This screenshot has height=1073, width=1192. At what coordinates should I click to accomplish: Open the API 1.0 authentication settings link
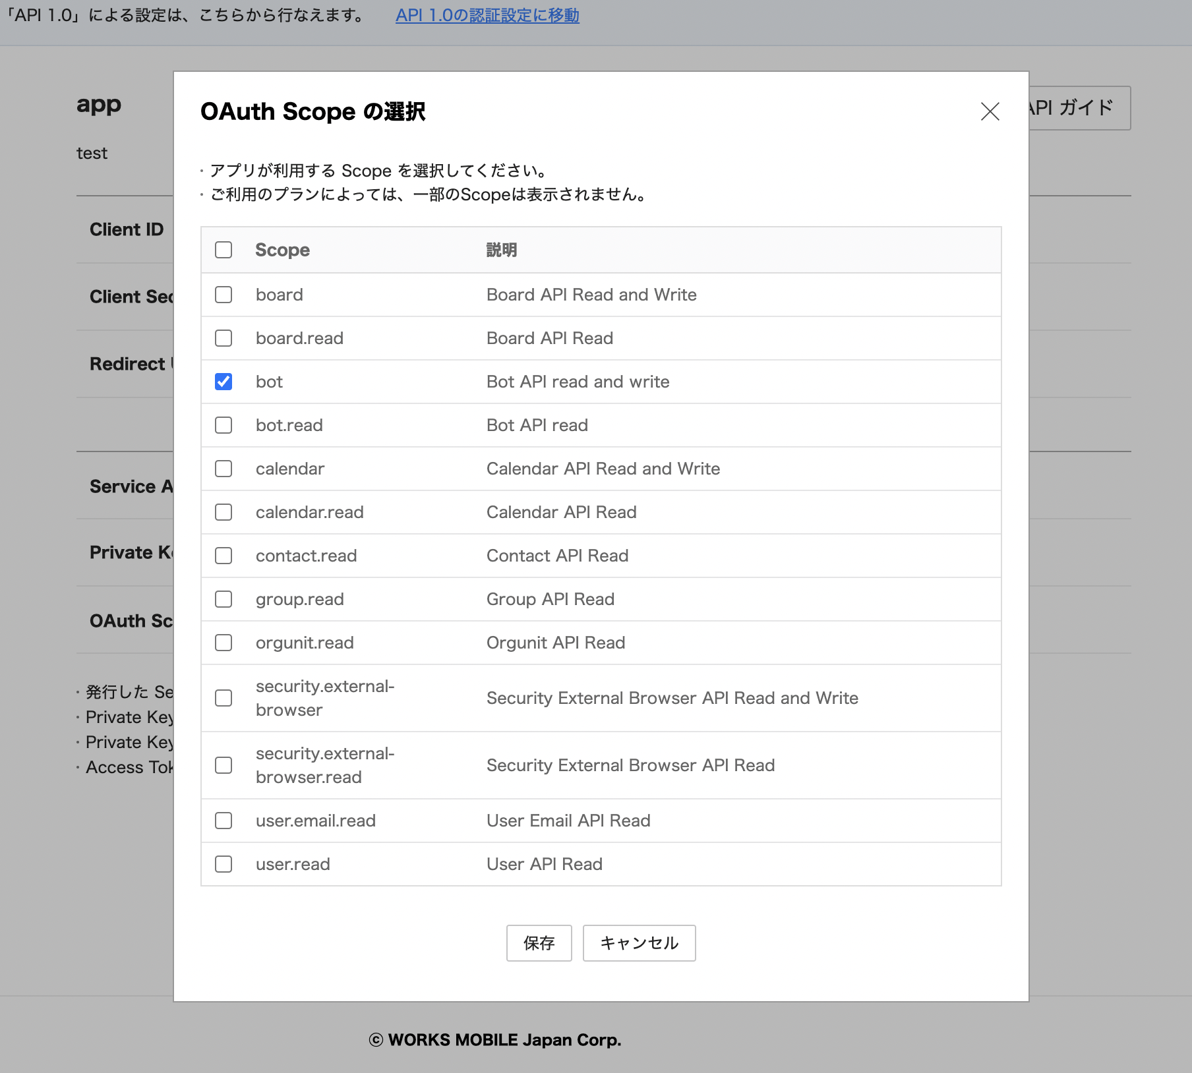pos(487,15)
